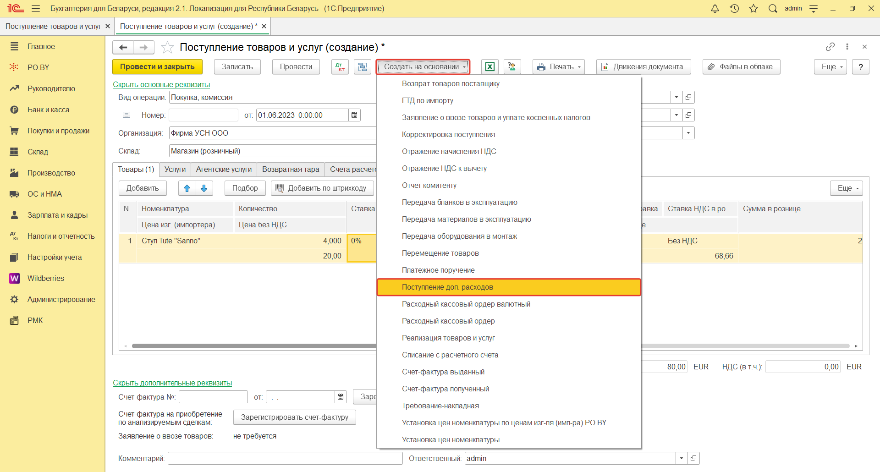Click Скрыть основные реквизиты link
Viewport: 880px width, 472px height.
coord(161,85)
